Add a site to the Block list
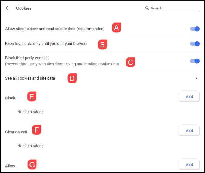Viewport: 205px width, 173px height. (x=189, y=97)
